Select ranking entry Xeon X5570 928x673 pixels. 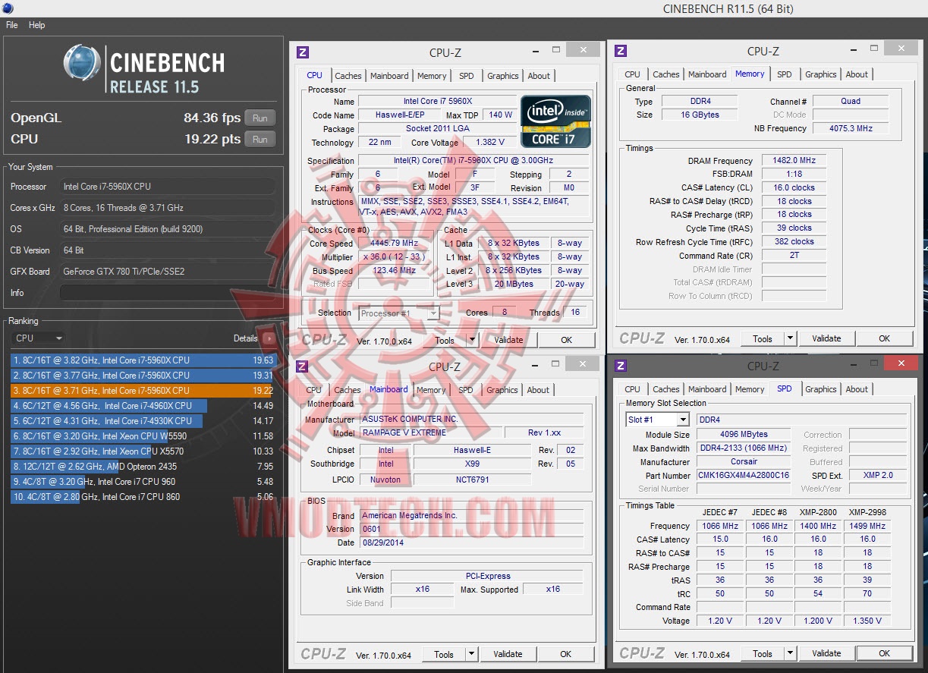[x=143, y=451]
